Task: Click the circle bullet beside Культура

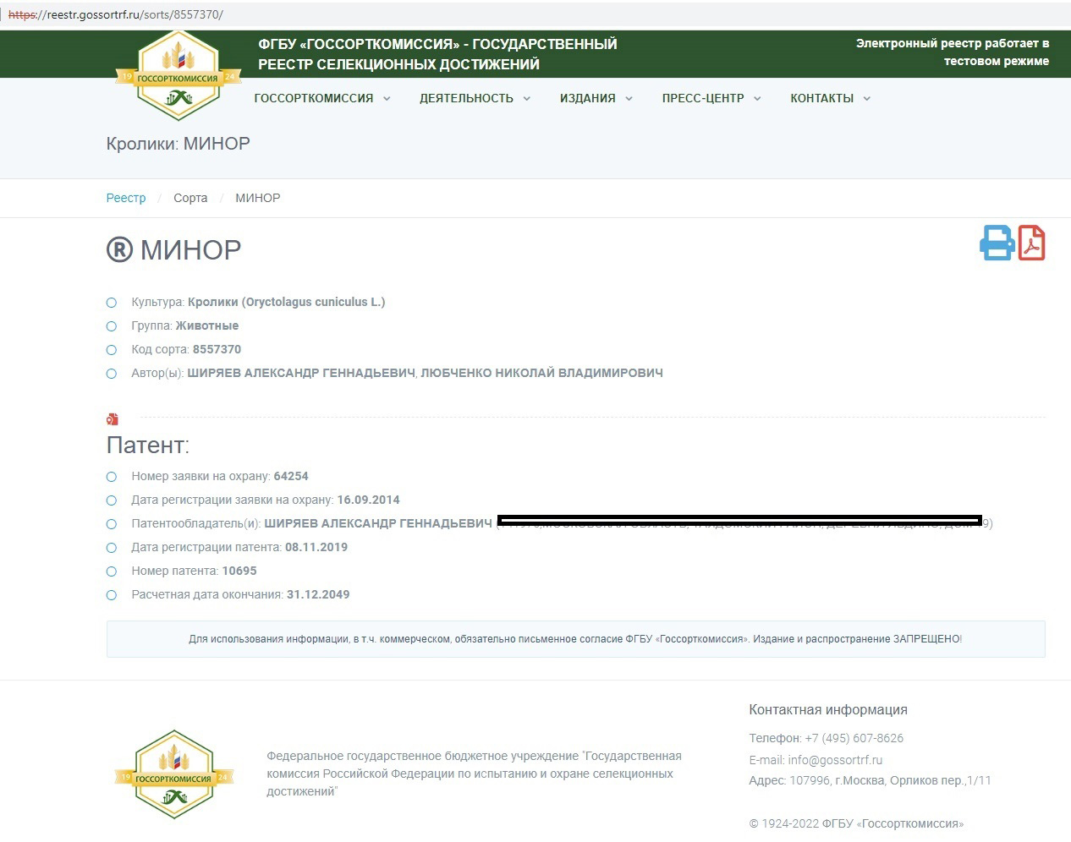Action: click(x=112, y=303)
